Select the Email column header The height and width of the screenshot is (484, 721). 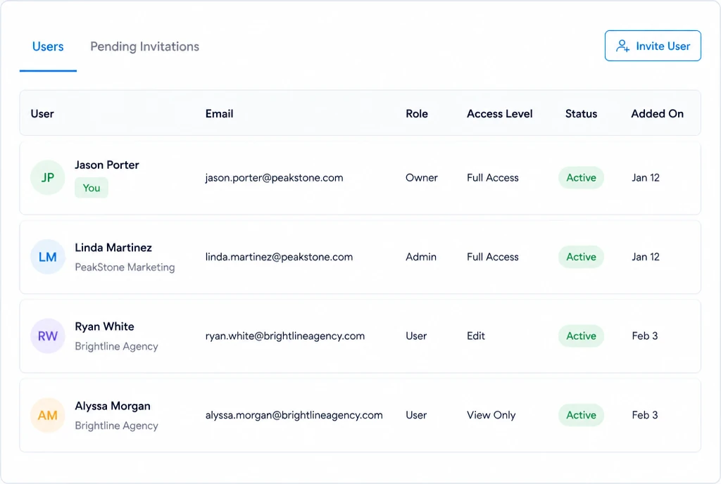click(x=220, y=113)
